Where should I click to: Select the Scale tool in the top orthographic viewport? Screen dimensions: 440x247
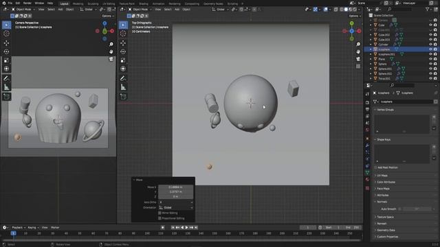click(123, 60)
